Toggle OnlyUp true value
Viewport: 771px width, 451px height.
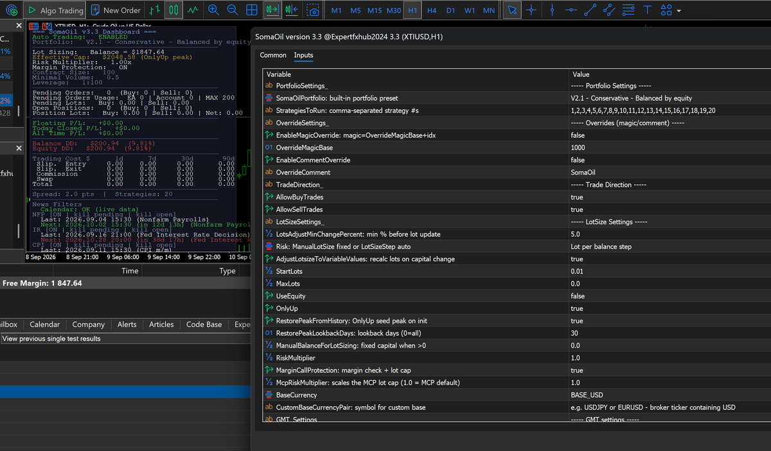[x=668, y=309]
